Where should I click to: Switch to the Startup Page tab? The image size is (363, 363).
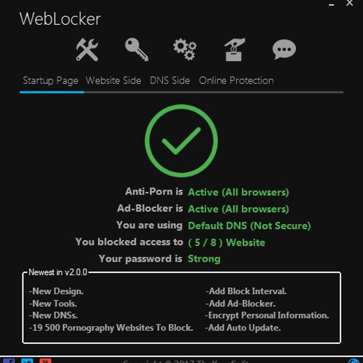point(51,81)
